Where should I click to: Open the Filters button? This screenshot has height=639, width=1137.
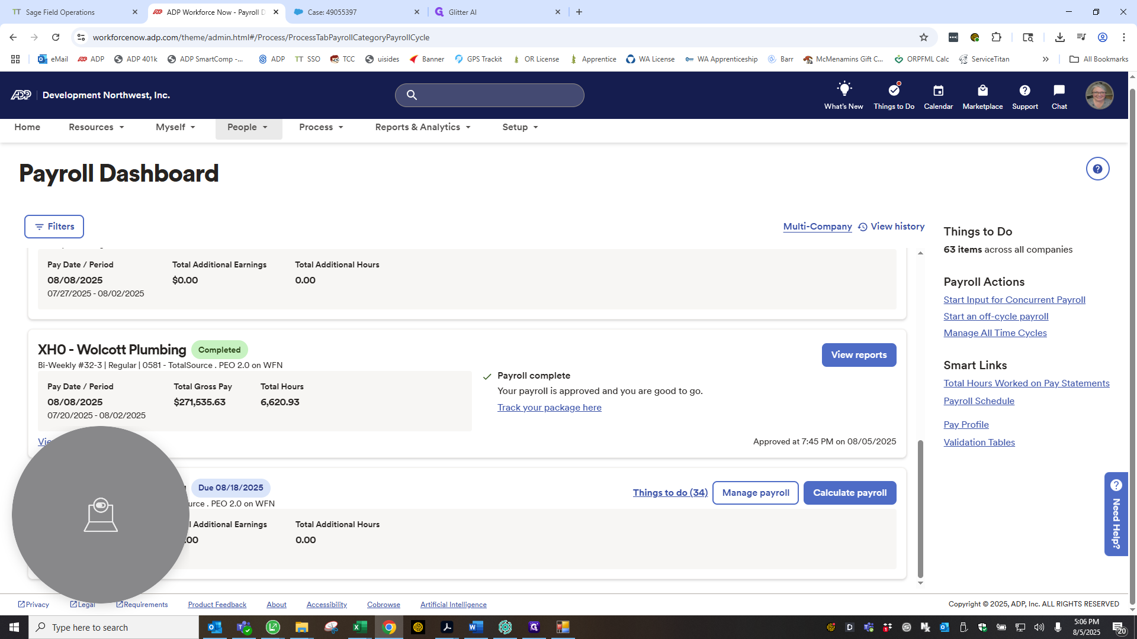(x=54, y=227)
